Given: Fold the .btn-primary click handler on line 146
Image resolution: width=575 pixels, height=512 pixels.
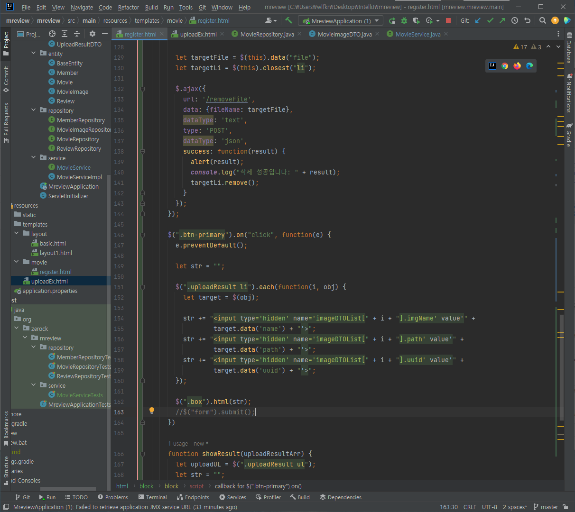Looking at the screenshot, I should pos(142,235).
